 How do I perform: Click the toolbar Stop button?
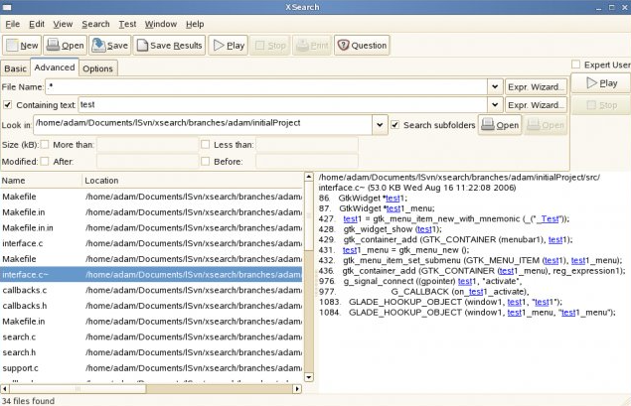[x=270, y=45]
